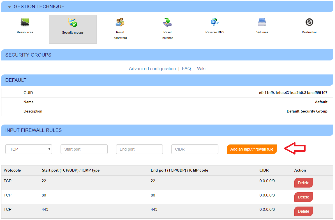
Task: Delete the TCP port 22 rule
Action: coord(303,183)
